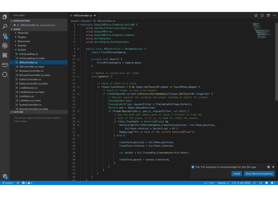Open the editor More Actions ellipsis

[x=274, y=16]
